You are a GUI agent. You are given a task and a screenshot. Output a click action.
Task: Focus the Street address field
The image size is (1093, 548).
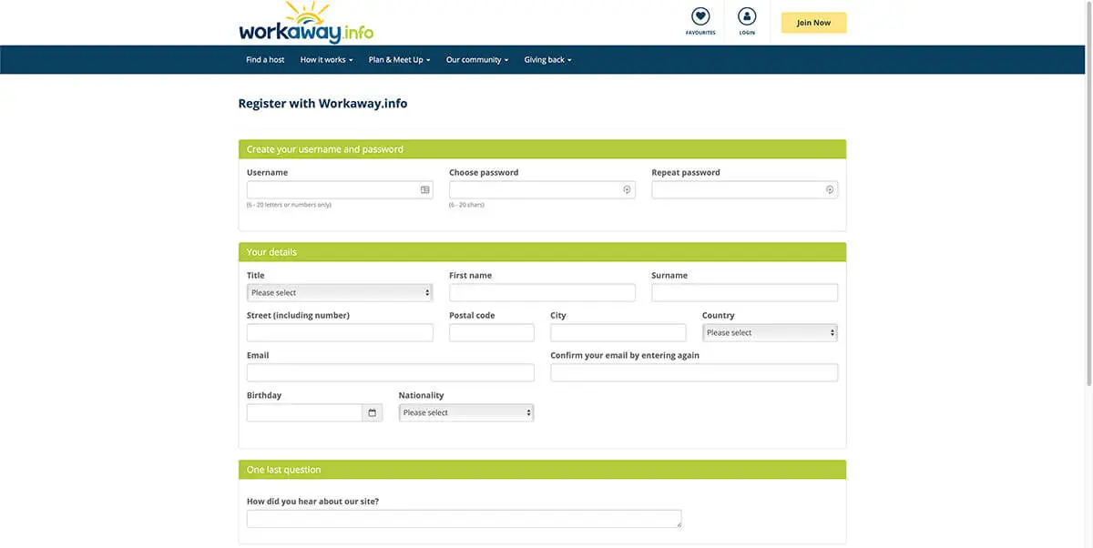tap(340, 333)
